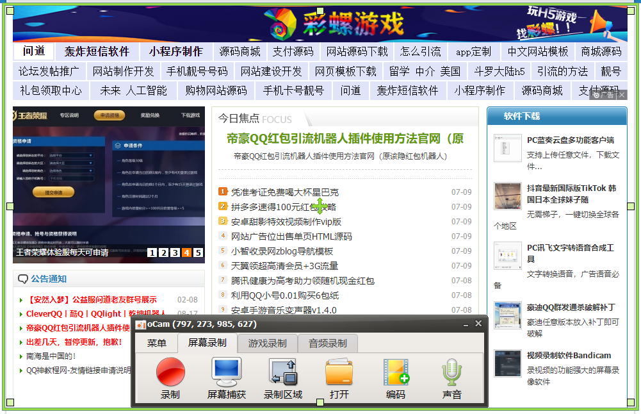This screenshot has height=414, width=641.
Task: Click the 软件下载 panel header
Action: 556,116
